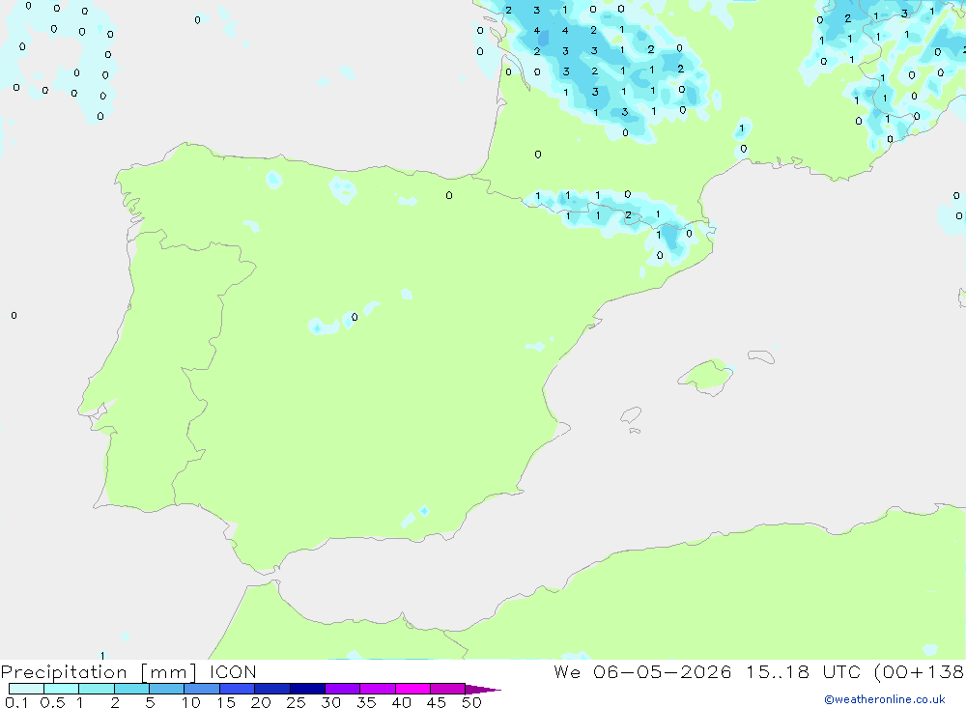966x708 pixels.
Task: Click the 0.5–1 mm legend color swatch
Action: tap(61, 689)
